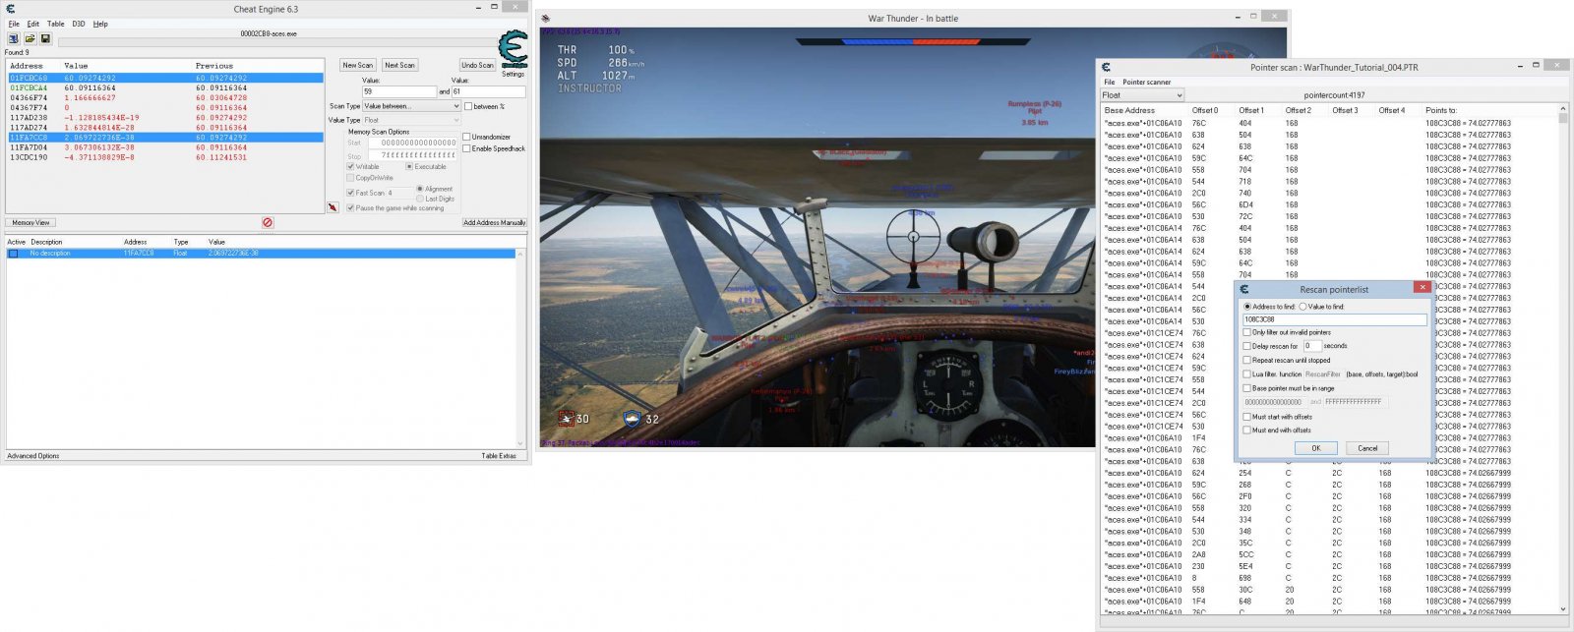
Task: Click the New Scan button
Action: [358, 65]
